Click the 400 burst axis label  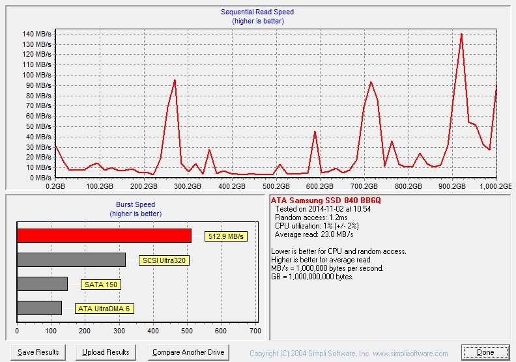[153, 331]
